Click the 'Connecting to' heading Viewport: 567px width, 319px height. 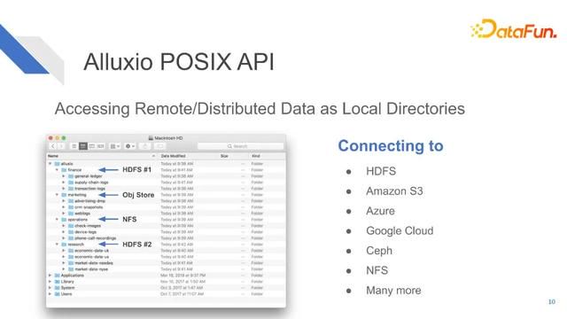click(391, 145)
